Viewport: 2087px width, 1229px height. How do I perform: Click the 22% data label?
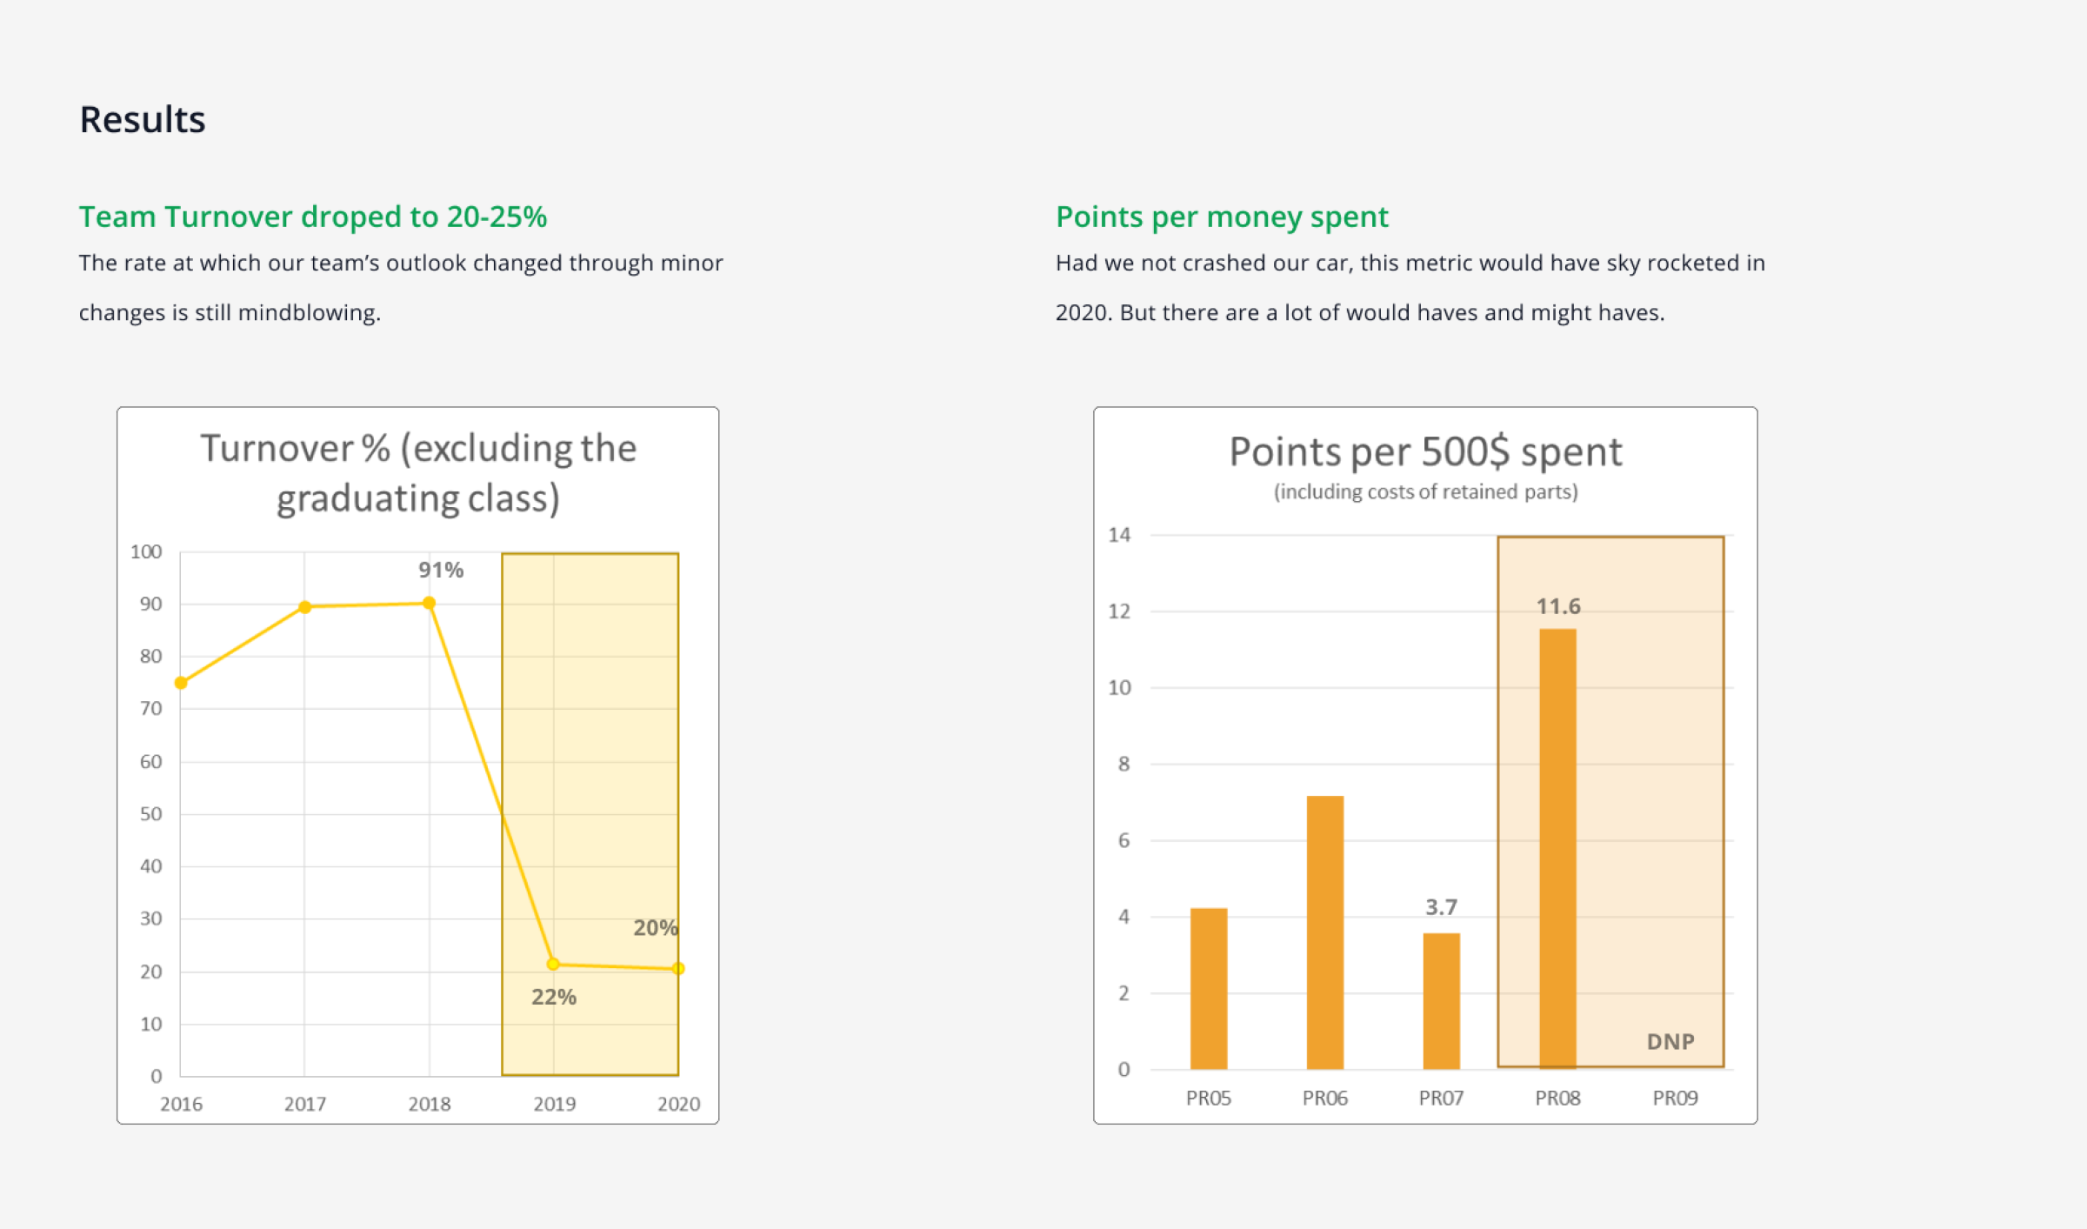pos(554,997)
